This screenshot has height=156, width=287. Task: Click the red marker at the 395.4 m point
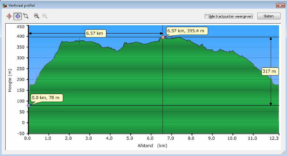point(163,37)
